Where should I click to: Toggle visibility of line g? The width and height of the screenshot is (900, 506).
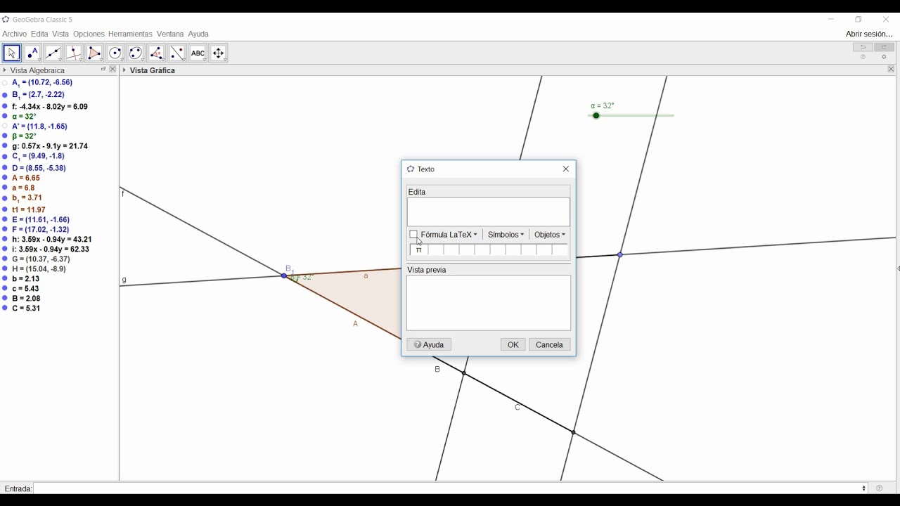[5, 146]
